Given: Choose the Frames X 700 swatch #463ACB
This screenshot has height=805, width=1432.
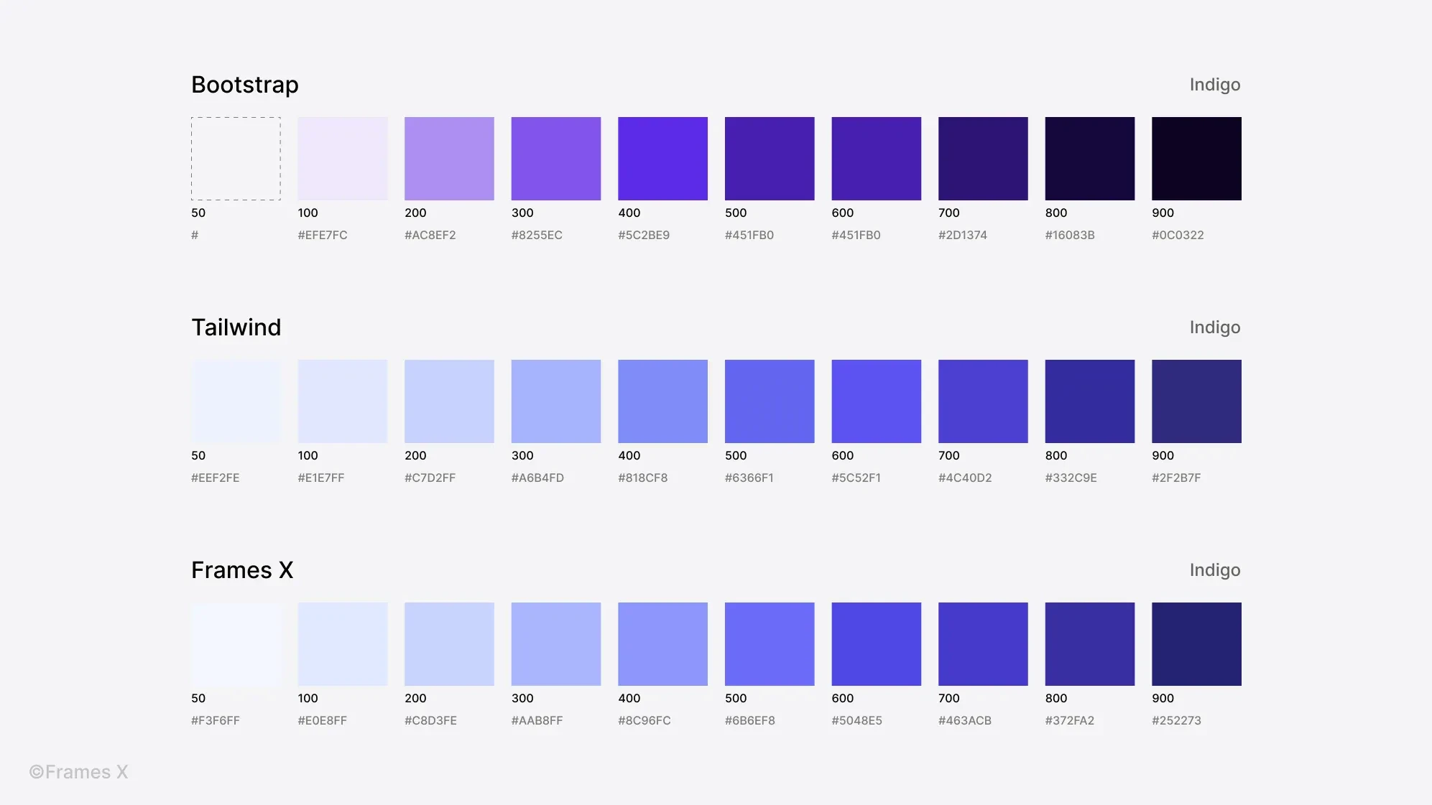Looking at the screenshot, I should point(983,644).
